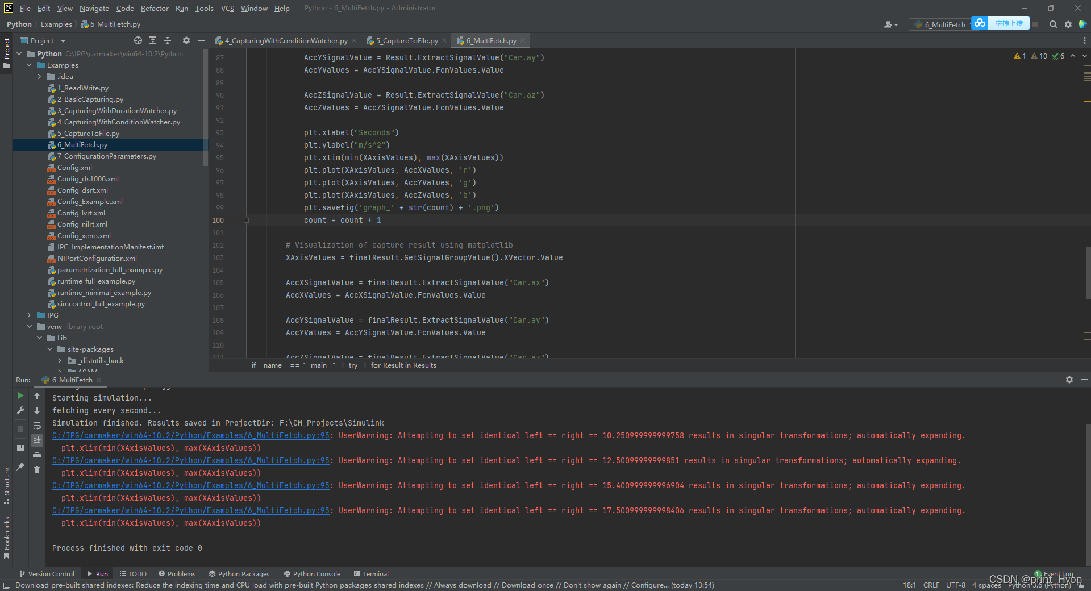Click the print icon in Run panel
The image size is (1091, 591).
click(x=37, y=455)
